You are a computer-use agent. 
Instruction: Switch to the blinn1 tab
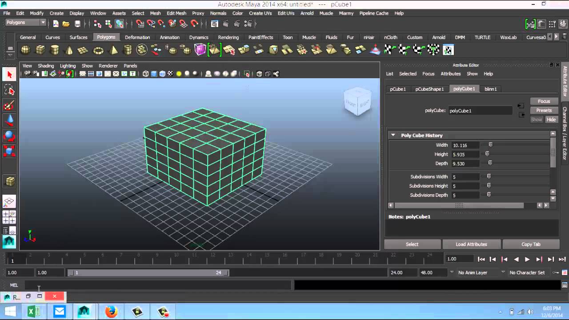(490, 89)
